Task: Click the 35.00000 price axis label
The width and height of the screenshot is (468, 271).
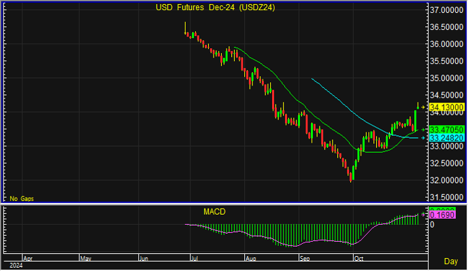Action: pyautogui.click(x=446, y=78)
